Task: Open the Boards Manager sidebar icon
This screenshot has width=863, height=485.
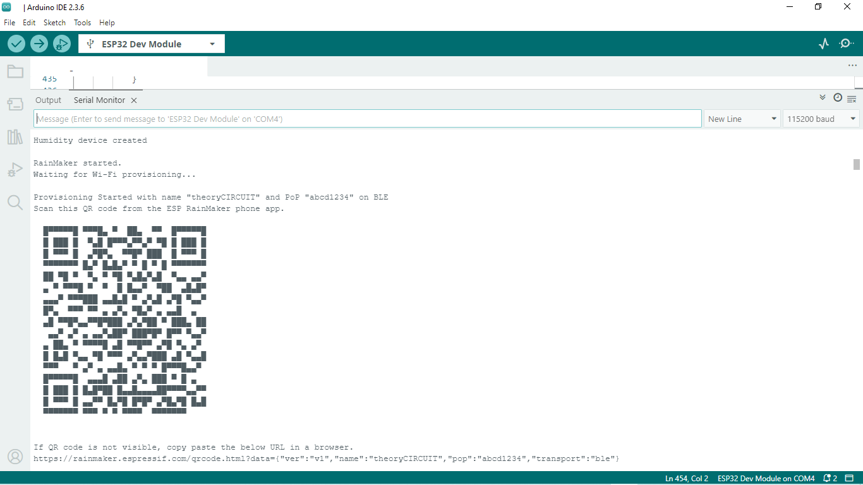Action: coord(15,104)
